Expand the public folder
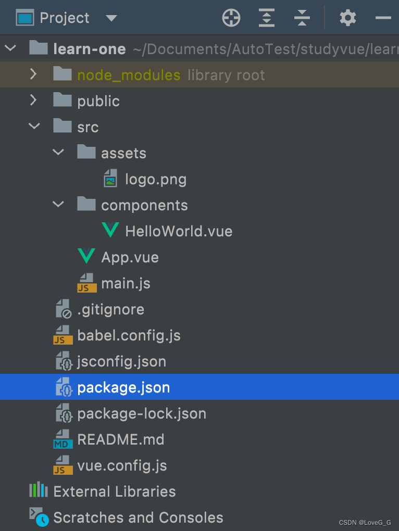 pyautogui.click(x=32, y=100)
